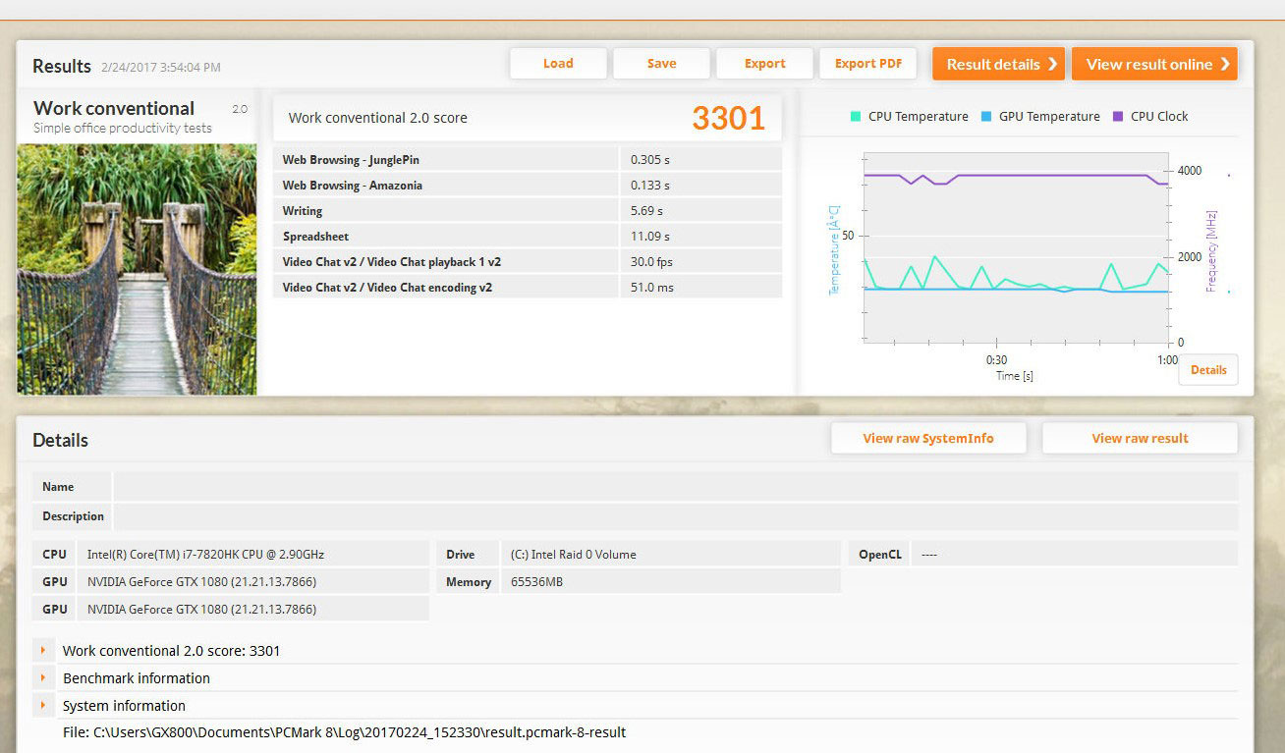
Task: Click the CPU Clock legend swatch
Action: [x=1118, y=117]
